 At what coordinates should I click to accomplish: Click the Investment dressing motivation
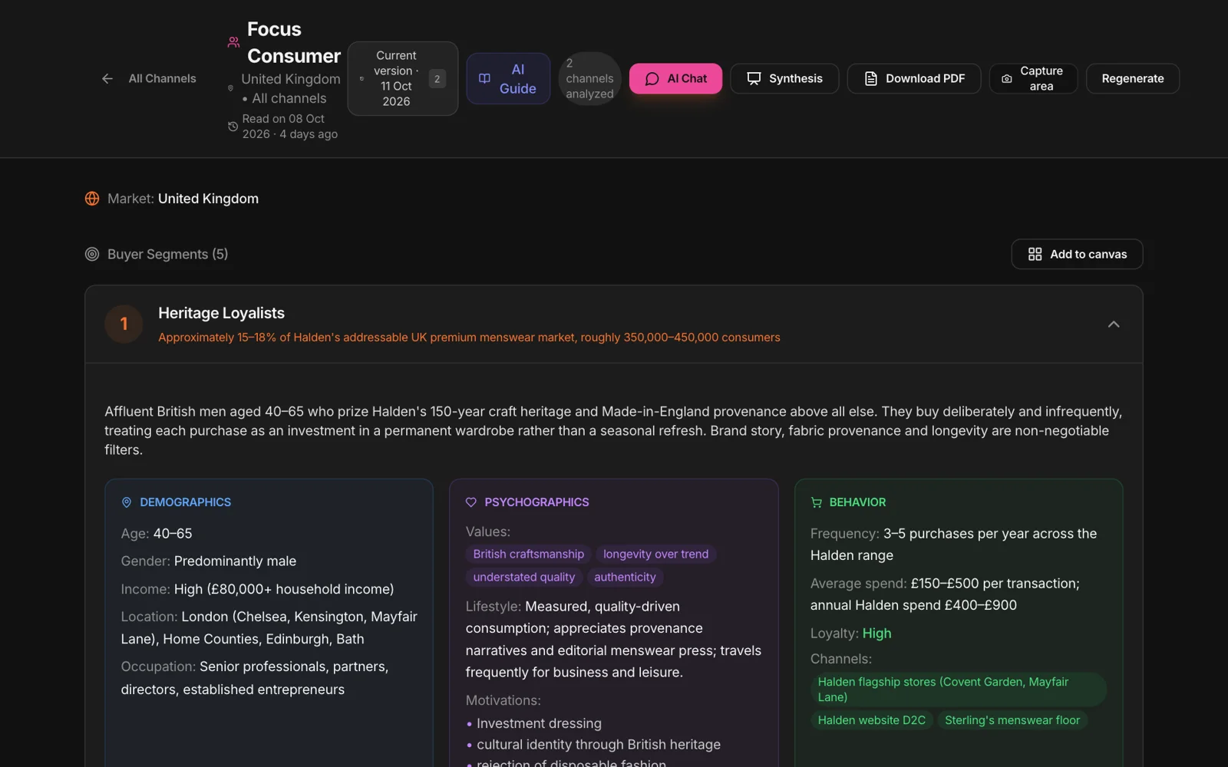point(539,723)
